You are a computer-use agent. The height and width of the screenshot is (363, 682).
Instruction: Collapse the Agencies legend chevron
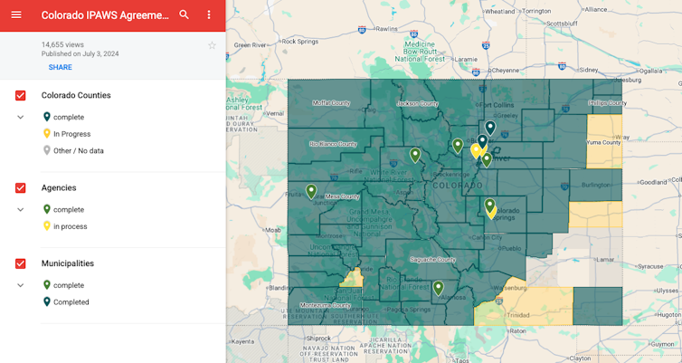point(21,210)
